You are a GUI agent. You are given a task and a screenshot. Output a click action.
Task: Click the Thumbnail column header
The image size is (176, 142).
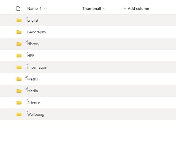pyautogui.click(x=92, y=8)
